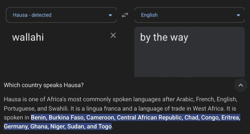The height and width of the screenshot is (134, 250).
Task: Open the "Hausa - detected" source language selector
Action: 61,15
